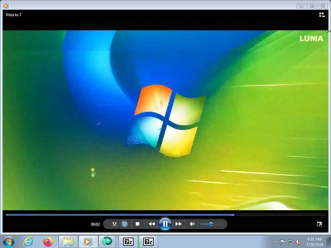Restore down the media player window

[312, 6]
